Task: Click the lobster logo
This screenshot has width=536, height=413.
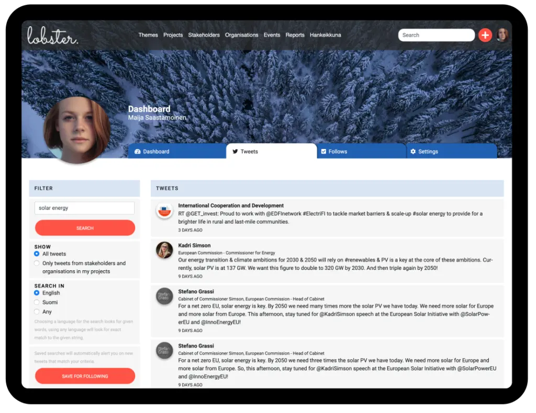Action: [53, 36]
